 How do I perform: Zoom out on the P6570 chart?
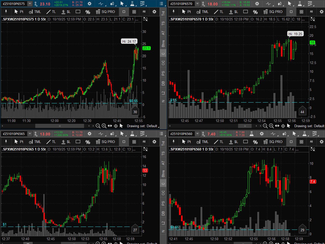[x=265, y=126]
